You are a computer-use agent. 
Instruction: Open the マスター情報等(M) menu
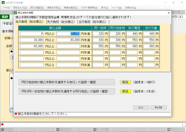click(x=89, y=8)
